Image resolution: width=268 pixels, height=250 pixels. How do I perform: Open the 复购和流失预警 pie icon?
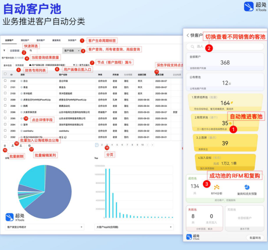pyautogui.click(x=247, y=187)
